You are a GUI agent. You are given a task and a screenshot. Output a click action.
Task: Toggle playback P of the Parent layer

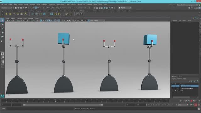pos(176,84)
